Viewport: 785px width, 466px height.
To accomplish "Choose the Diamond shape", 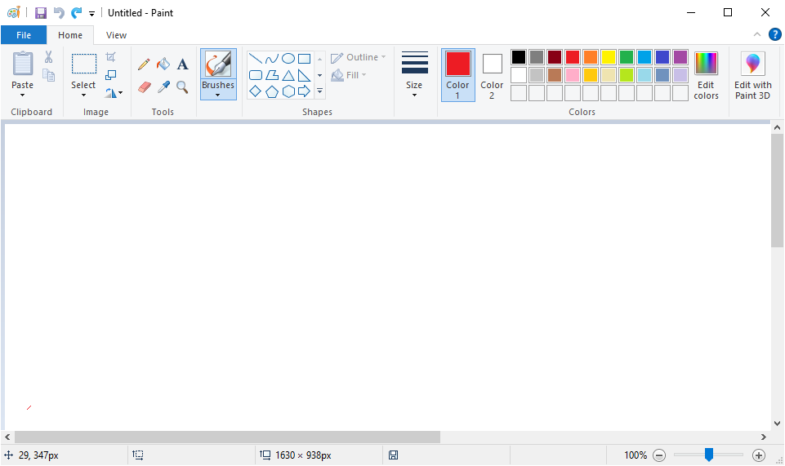I will click(256, 91).
